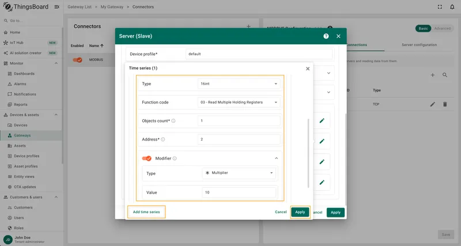
Task: Open AI solution creator in sidebar
Action: (x=31, y=53)
